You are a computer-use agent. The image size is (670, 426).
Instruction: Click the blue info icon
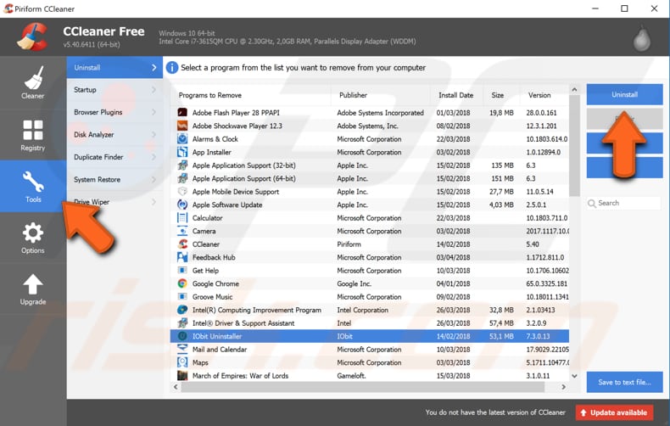(172, 68)
